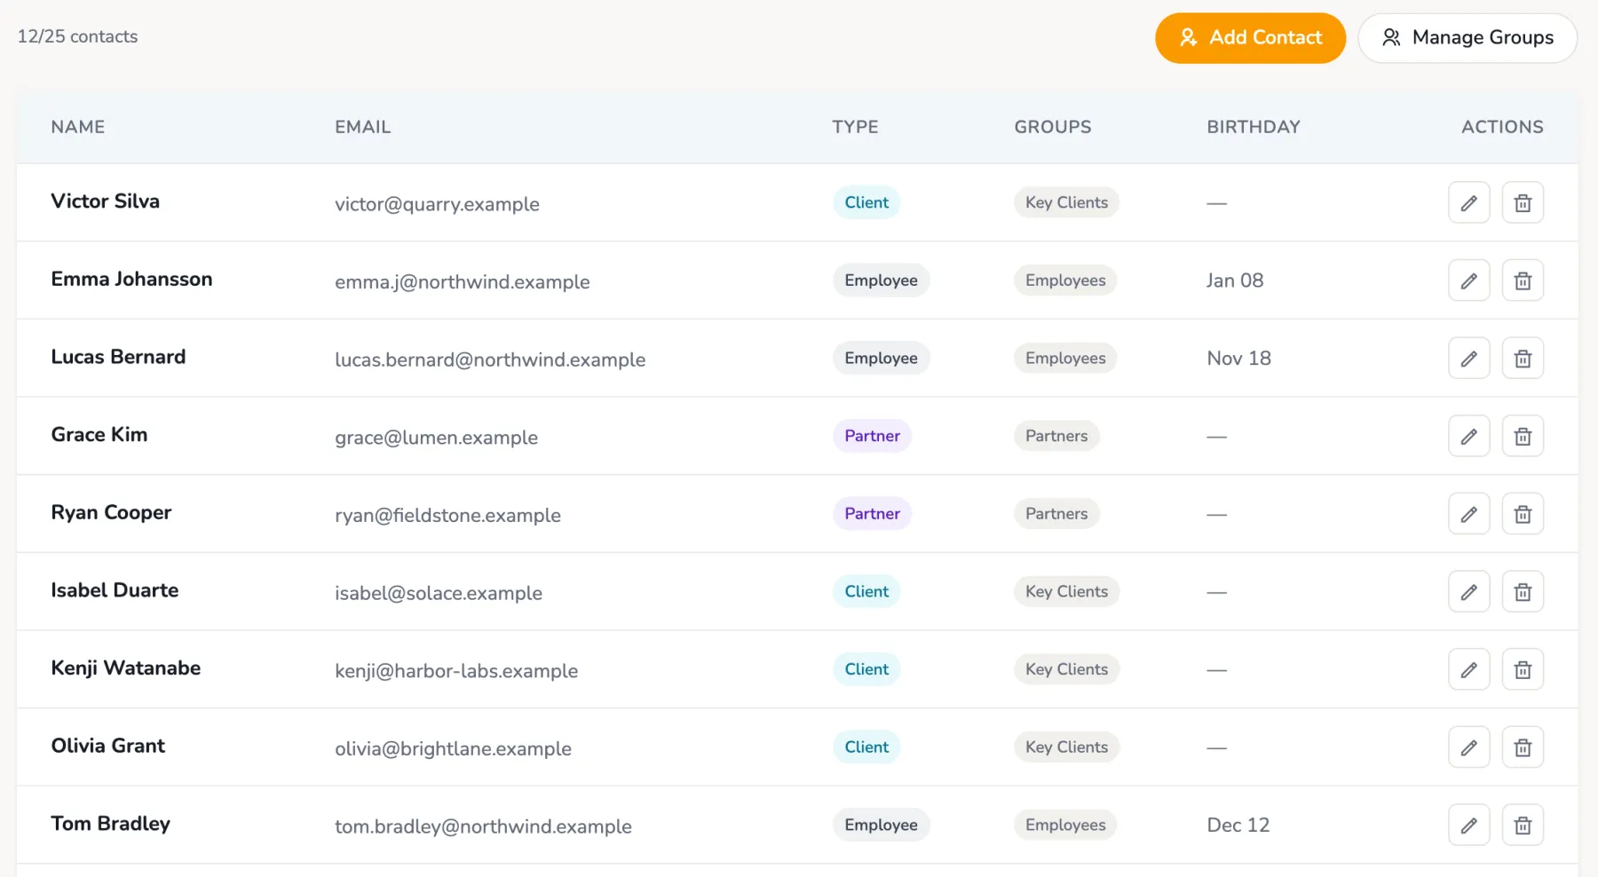Select email tom.bradley@northwind.example

click(x=483, y=826)
